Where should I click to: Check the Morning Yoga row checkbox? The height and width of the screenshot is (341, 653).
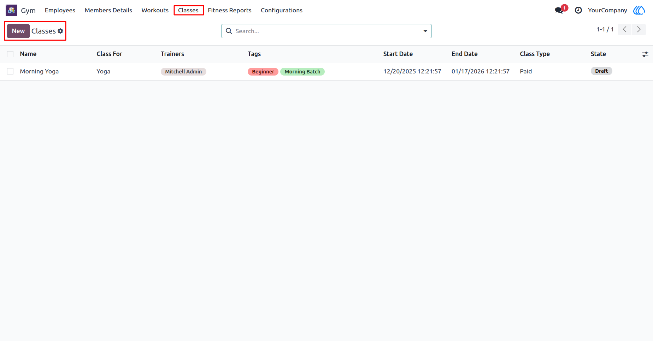click(10, 71)
